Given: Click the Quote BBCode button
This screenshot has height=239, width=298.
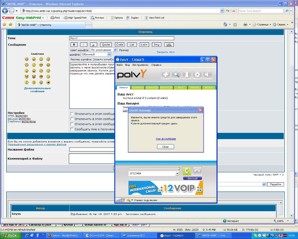Looking at the screenshot, I should (106, 45).
